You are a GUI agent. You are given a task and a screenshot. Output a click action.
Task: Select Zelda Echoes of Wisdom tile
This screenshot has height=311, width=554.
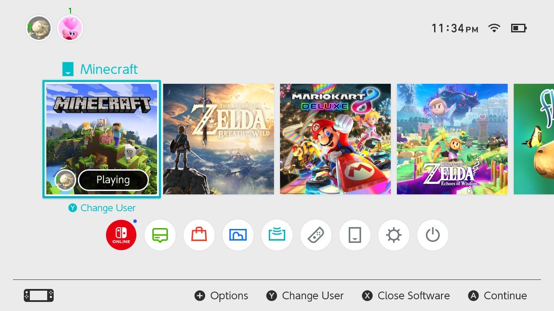(x=452, y=139)
